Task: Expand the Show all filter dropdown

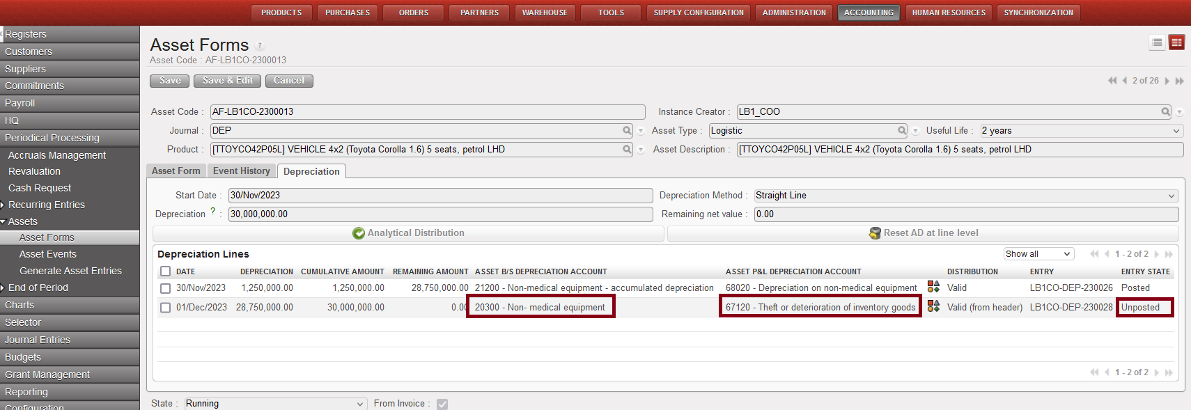Action: pos(1038,254)
